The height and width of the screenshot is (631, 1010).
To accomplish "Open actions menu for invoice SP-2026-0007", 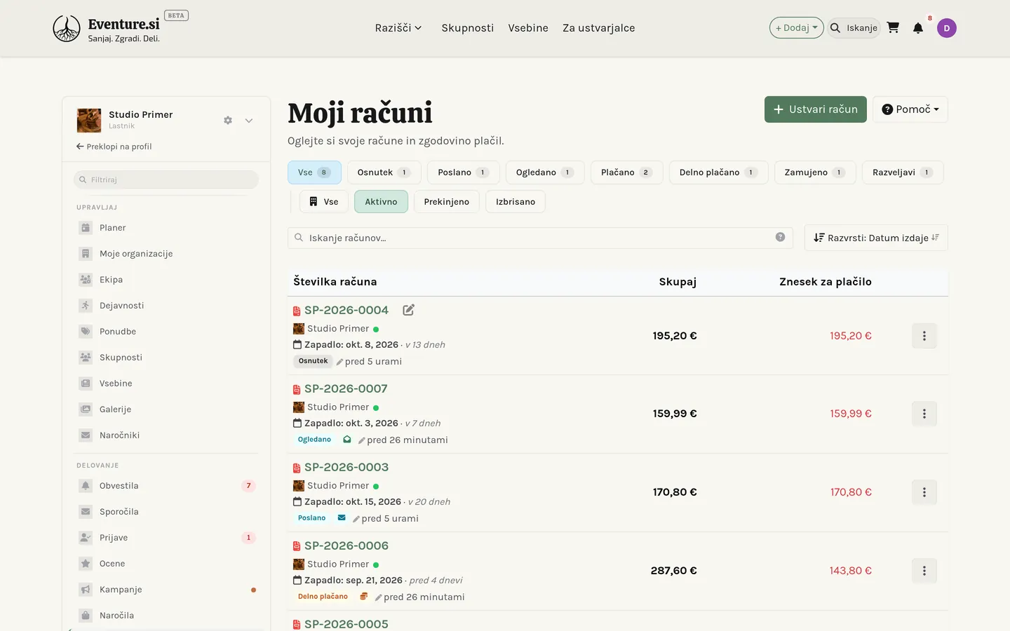I will click(x=924, y=414).
